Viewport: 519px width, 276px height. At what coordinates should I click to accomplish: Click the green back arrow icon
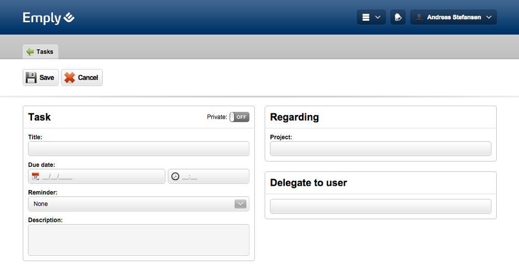point(30,52)
